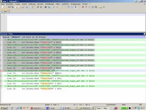Switch to the '8 Editor' taskbar group
This screenshot has height=110, width=146.
70,108
